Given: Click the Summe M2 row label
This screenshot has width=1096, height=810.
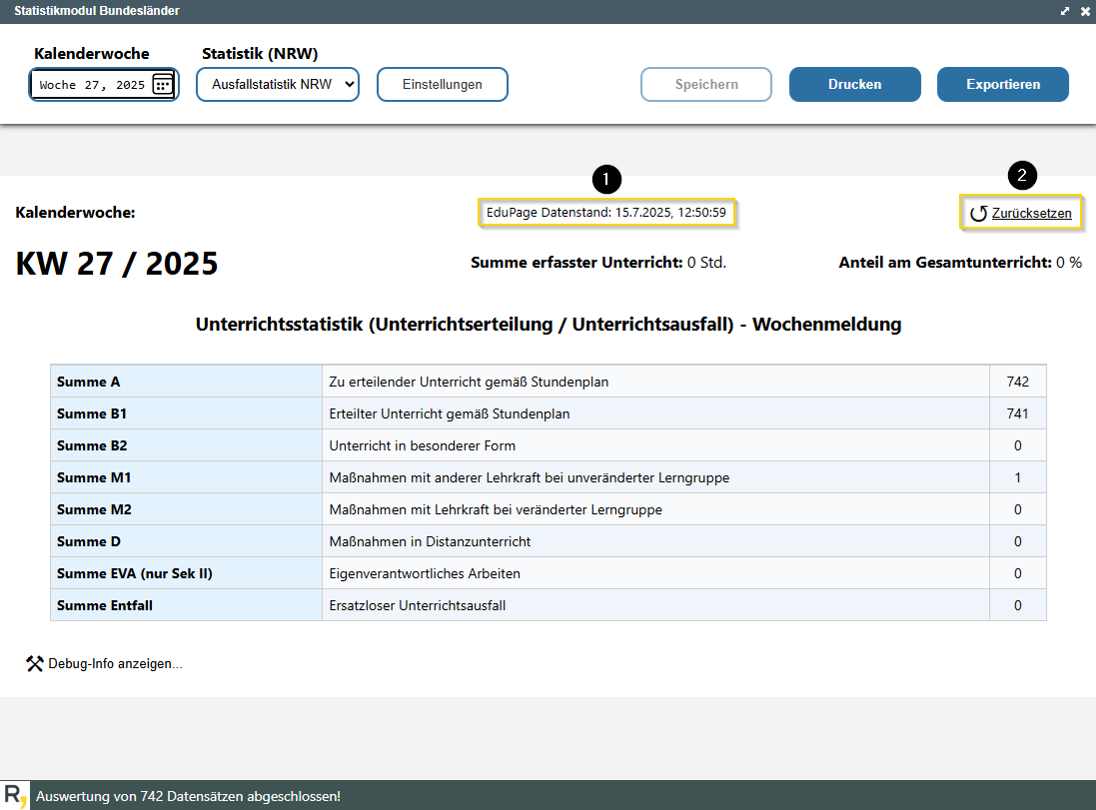Looking at the screenshot, I should (x=94, y=510).
